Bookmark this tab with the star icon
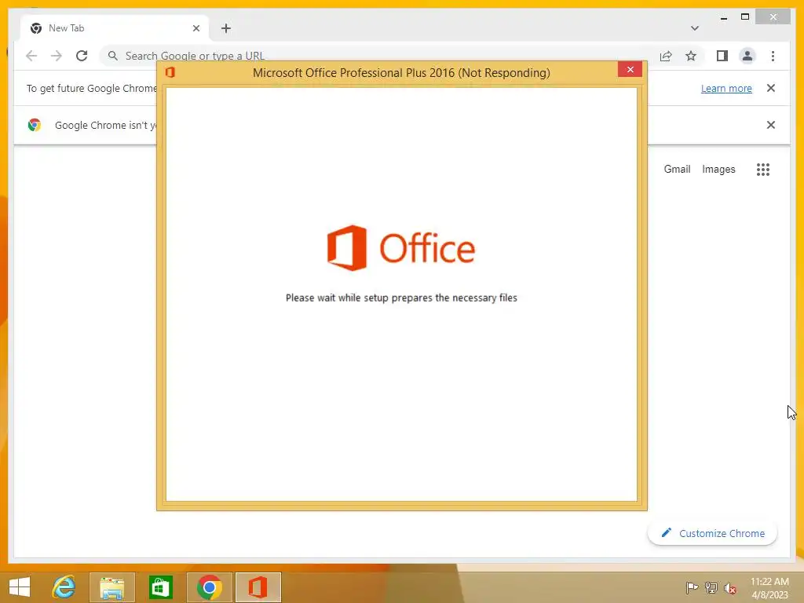 (691, 56)
